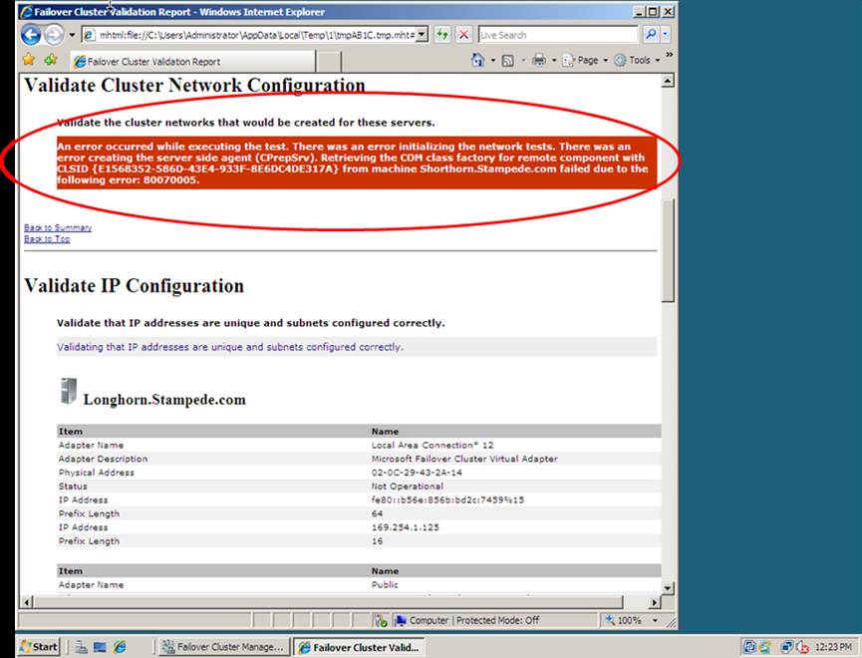The image size is (862, 658).
Task: Click the second system tray icon
Action: click(x=765, y=648)
